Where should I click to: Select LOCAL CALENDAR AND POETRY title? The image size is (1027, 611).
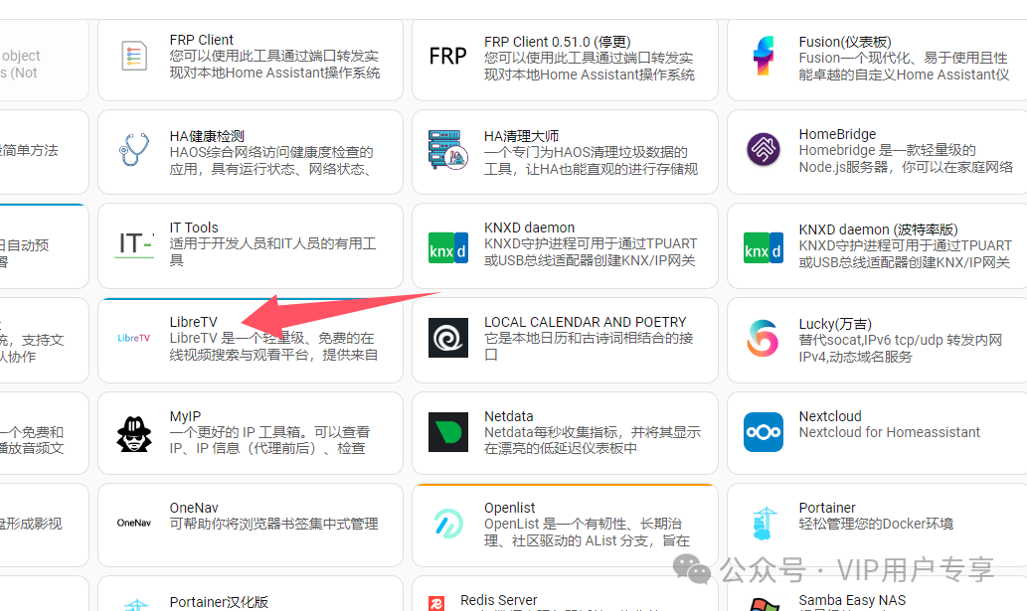[585, 322]
